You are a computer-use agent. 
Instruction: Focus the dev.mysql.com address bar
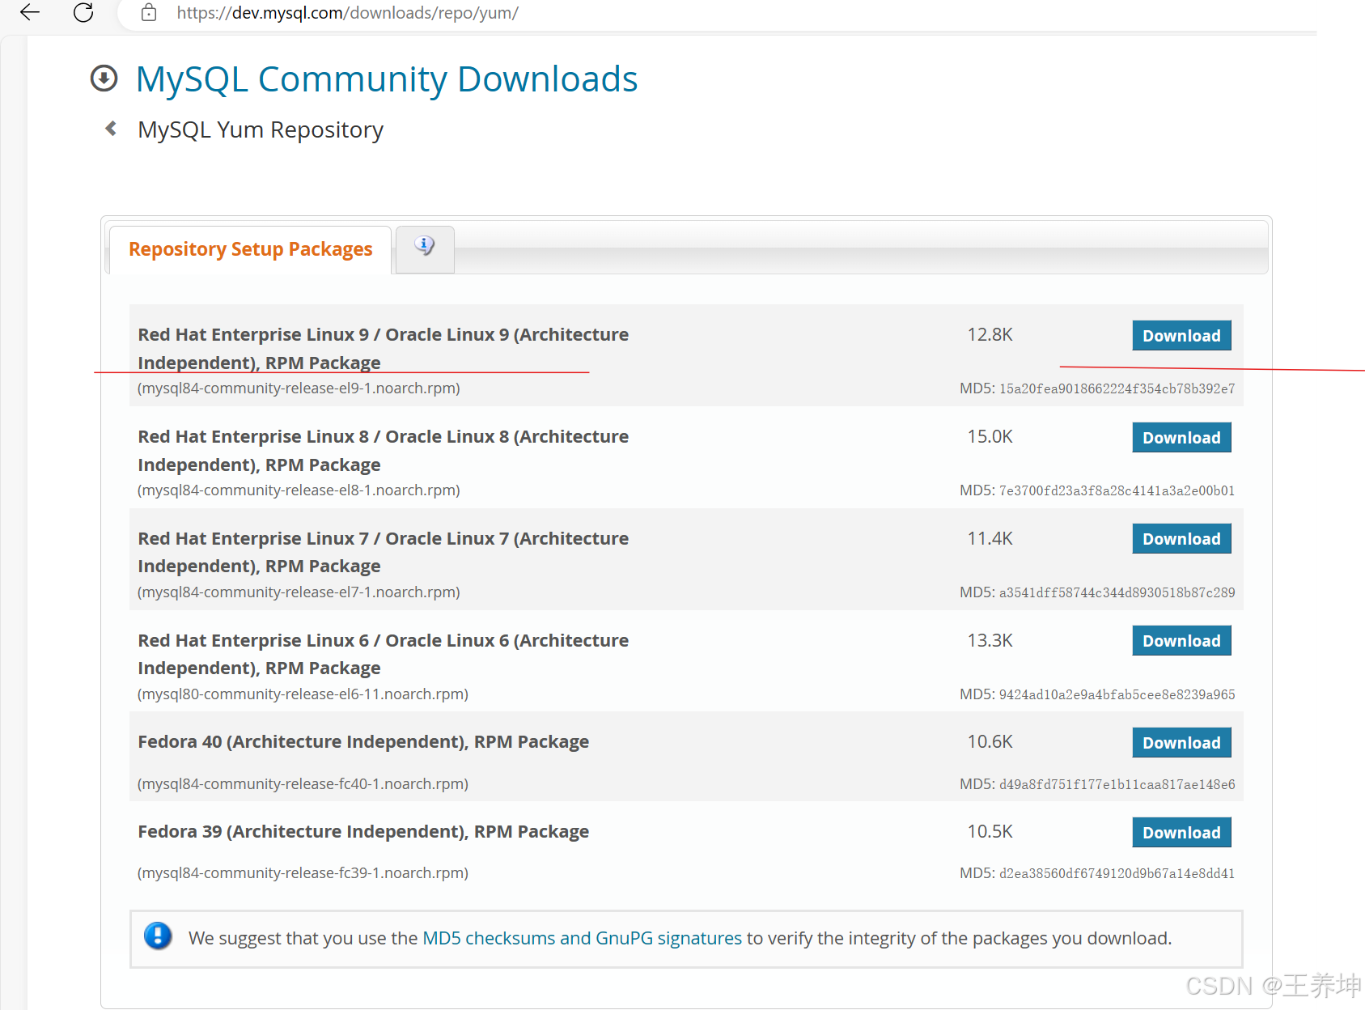(347, 13)
